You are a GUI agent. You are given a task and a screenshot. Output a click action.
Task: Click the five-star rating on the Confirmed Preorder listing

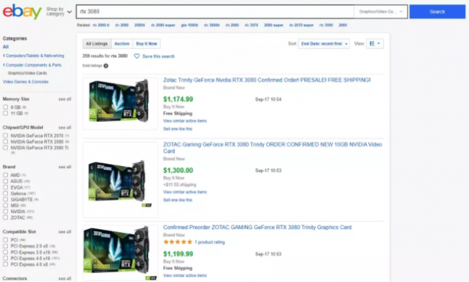[178, 242]
